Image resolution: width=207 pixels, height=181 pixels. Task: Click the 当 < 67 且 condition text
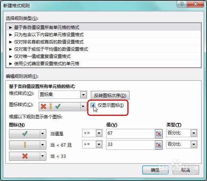(x=61, y=145)
